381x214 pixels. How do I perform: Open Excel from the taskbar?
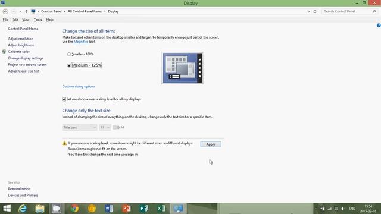161,209
